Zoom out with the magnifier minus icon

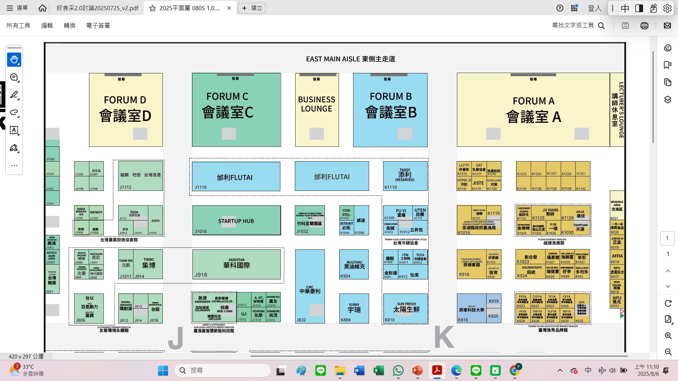pos(668,352)
